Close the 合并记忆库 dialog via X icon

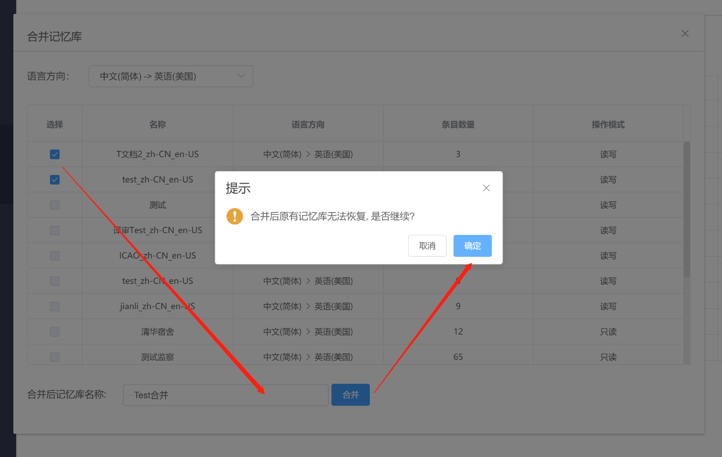click(685, 33)
